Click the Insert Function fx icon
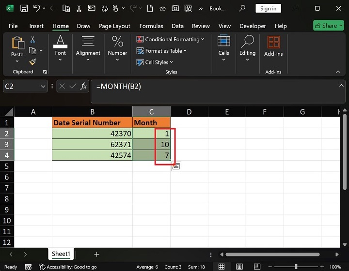This screenshot has height=271, width=349. tap(83, 86)
